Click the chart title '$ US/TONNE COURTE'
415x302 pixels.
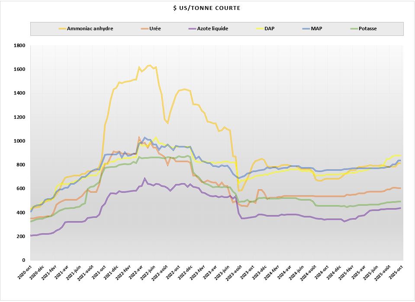coord(207,8)
